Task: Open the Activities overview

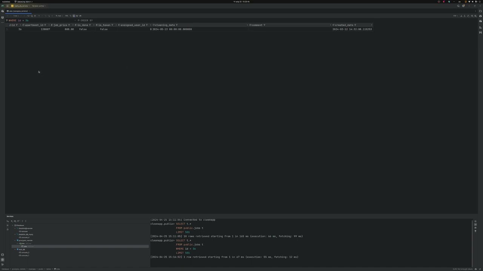Action: pyautogui.click(x=6, y=2)
